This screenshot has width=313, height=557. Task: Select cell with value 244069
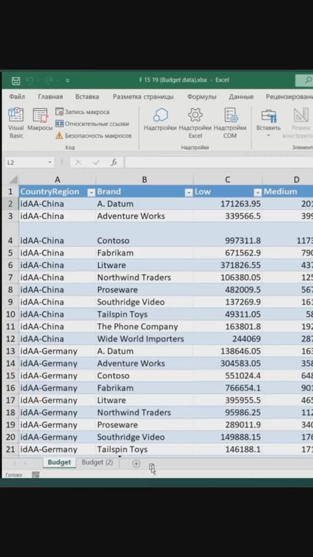pos(227,339)
